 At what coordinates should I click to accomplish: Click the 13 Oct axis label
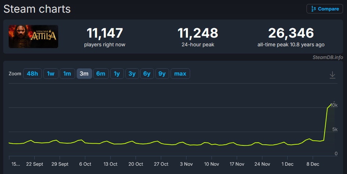pos(111,164)
